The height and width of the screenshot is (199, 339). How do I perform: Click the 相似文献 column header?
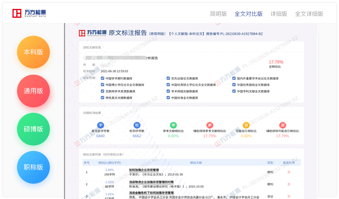pyautogui.click(x=196, y=163)
